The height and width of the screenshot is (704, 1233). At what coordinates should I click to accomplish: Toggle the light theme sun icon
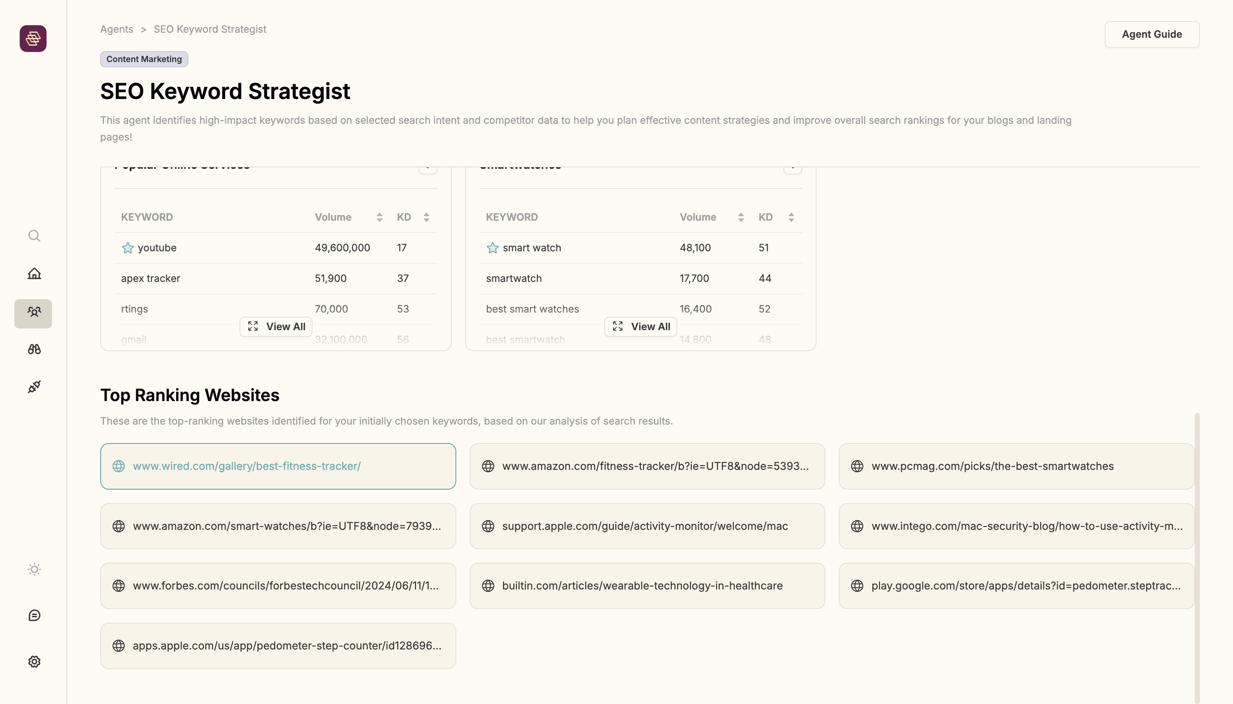coord(34,569)
